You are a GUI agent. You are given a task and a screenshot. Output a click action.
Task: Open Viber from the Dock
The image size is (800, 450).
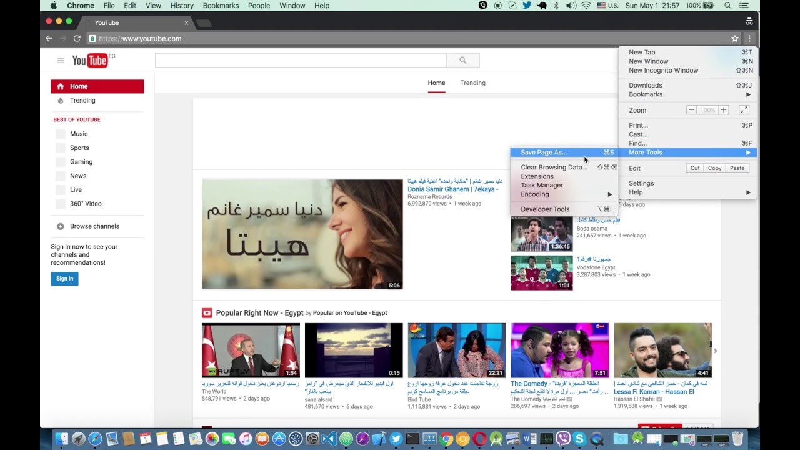click(x=562, y=439)
